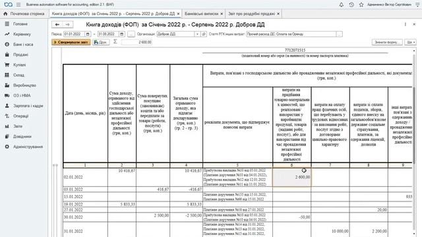Image resolution: width=422 pixels, height=237 pixels.
Task: Open favorites star icon
Action: [361, 5]
